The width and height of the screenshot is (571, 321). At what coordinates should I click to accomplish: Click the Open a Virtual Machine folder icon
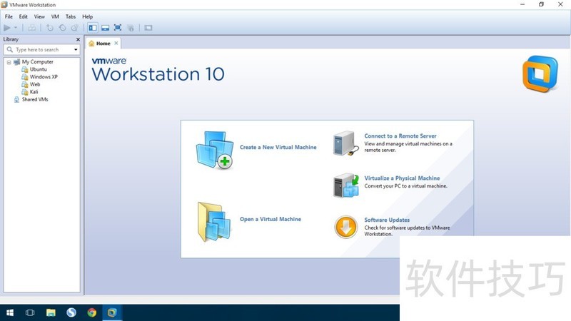214,222
